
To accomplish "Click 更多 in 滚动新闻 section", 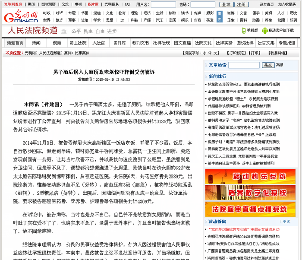I will [x=286, y=222].
